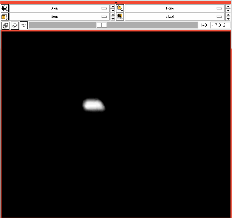Click up arrow beside the Axial selector

coord(113,6)
